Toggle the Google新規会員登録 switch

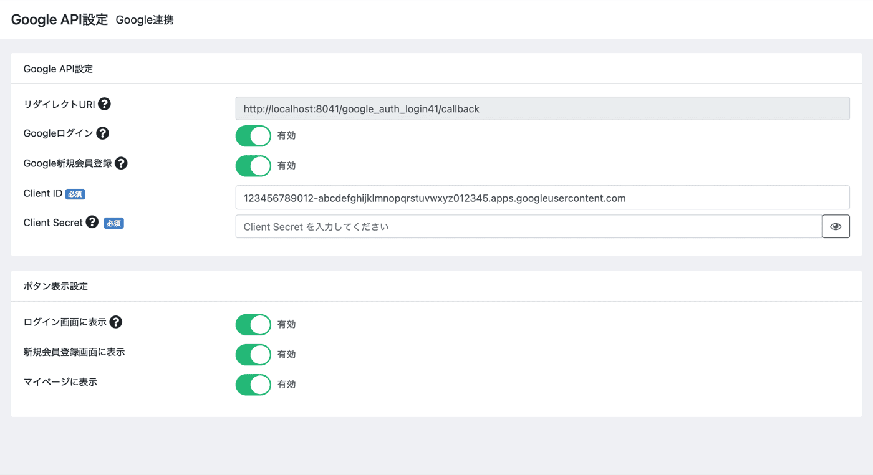point(253,166)
